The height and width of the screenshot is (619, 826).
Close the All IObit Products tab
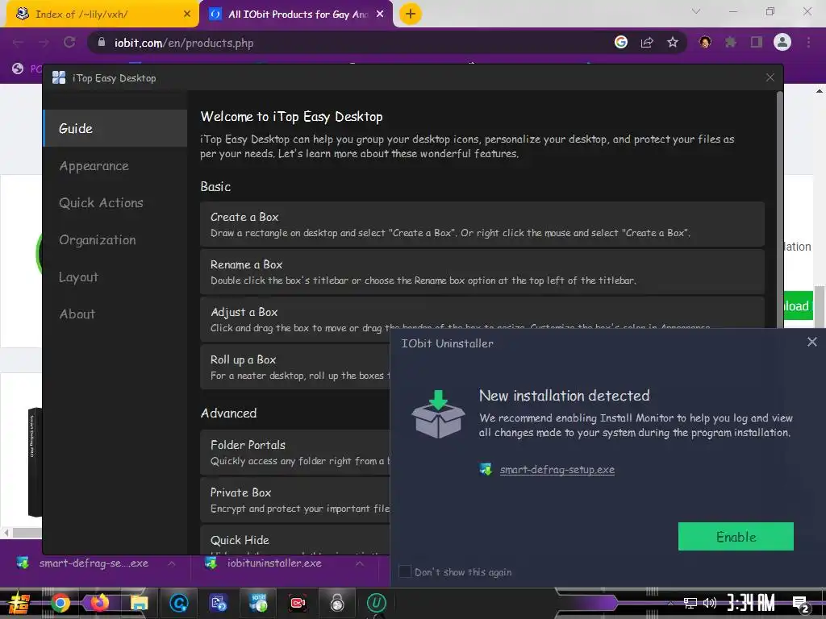coord(380,15)
